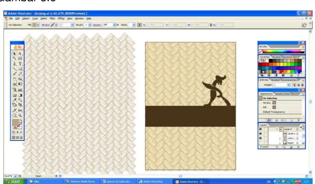Select the Selection (black arrow) tool

pos(14,54)
